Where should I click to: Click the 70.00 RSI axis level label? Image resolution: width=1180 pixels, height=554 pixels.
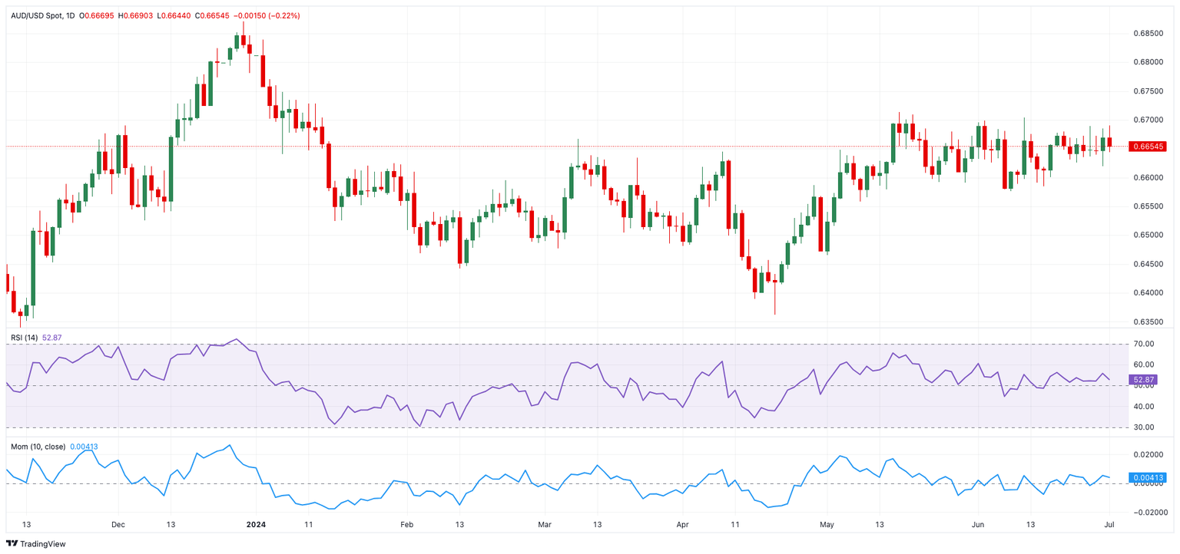point(1142,344)
